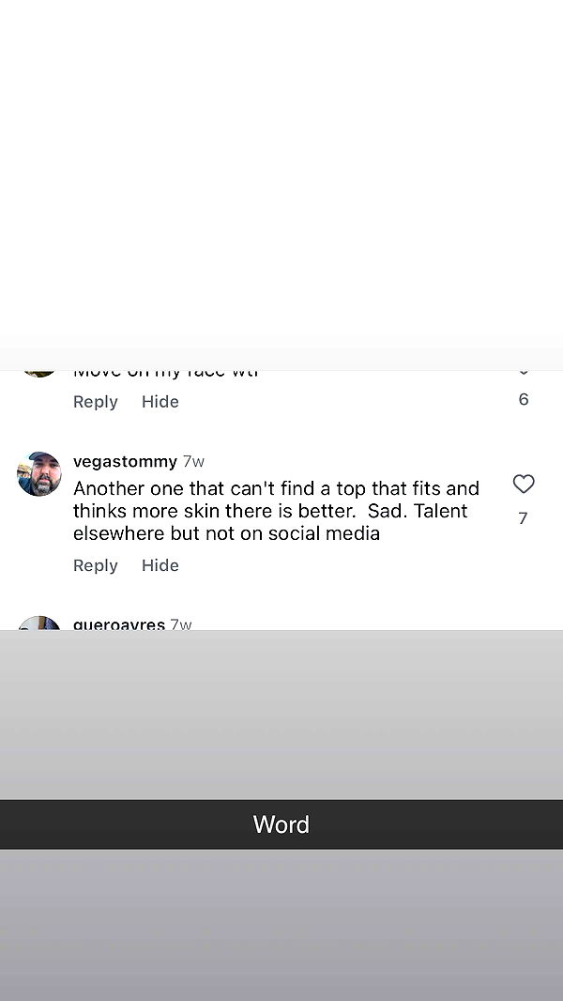The height and width of the screenshot is (1001, 563).
Task: Like the top comment via partial heart icon
Action: point(524,373)
